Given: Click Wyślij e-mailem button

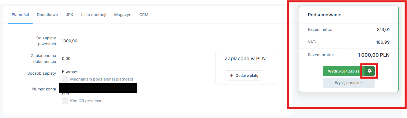Looking at the screenshot, I should click(x=349, y=83).
